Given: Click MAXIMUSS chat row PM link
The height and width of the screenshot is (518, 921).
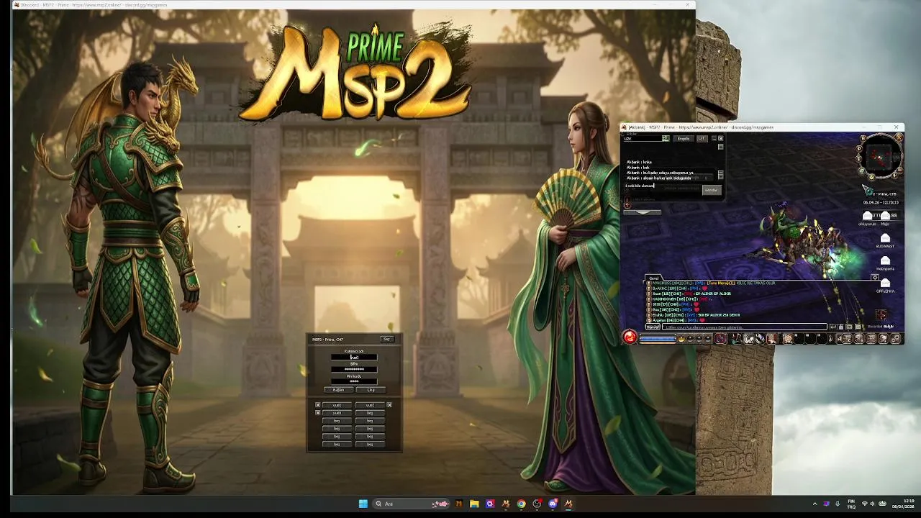Looking at the screenshot, I should (x=699, y=283).
